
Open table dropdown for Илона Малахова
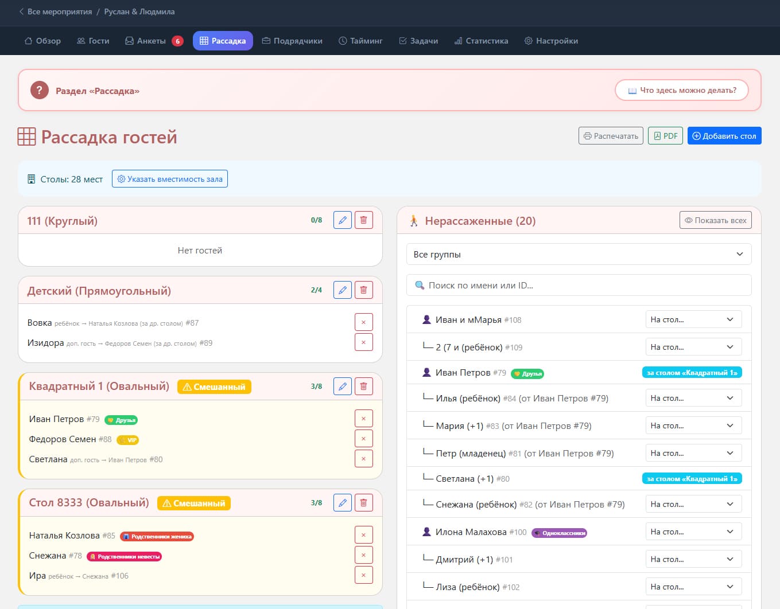(x=693, y=532)
